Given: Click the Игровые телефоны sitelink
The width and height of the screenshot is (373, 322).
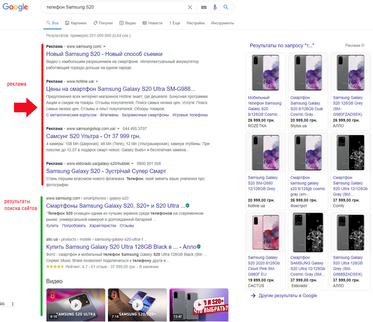Looking at the screenshot, I should 190,115.
